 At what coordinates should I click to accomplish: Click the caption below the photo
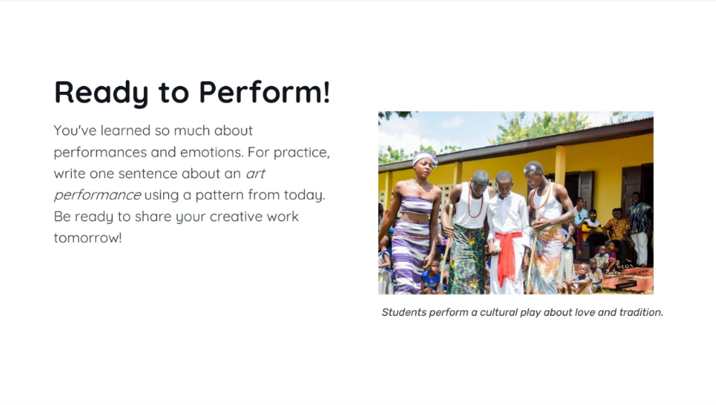522,312
